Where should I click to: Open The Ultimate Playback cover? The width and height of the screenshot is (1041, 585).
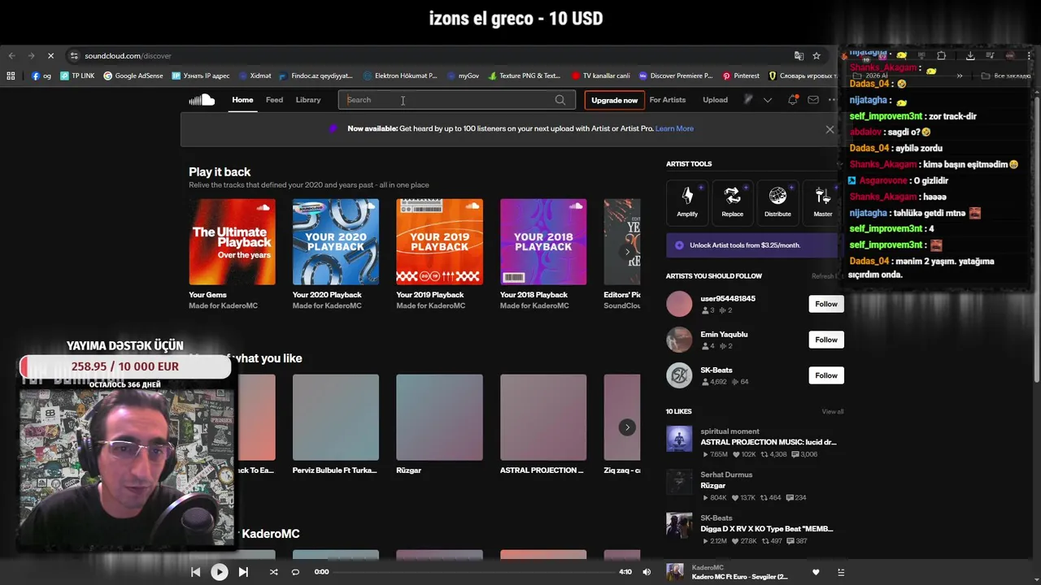(232, 242)
